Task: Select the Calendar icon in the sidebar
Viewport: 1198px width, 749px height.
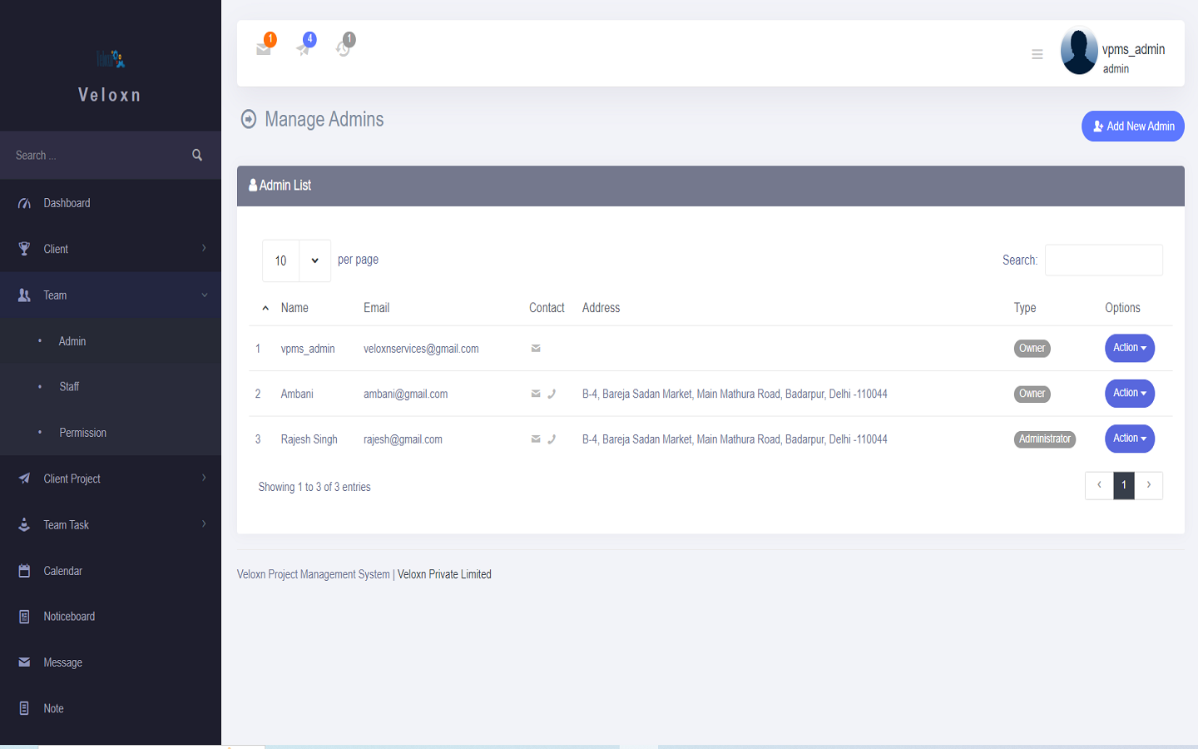Action: coord(22,570)
